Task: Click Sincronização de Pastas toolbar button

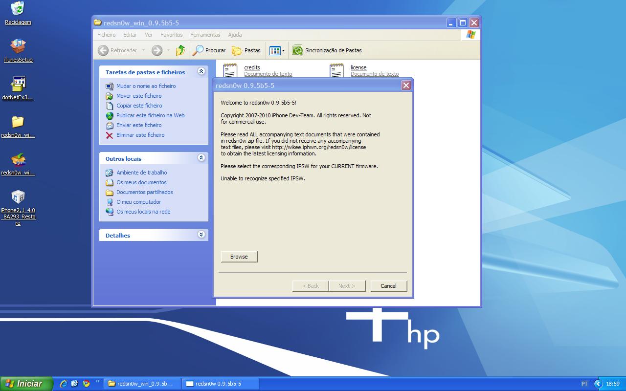Action: coord(327,50)
